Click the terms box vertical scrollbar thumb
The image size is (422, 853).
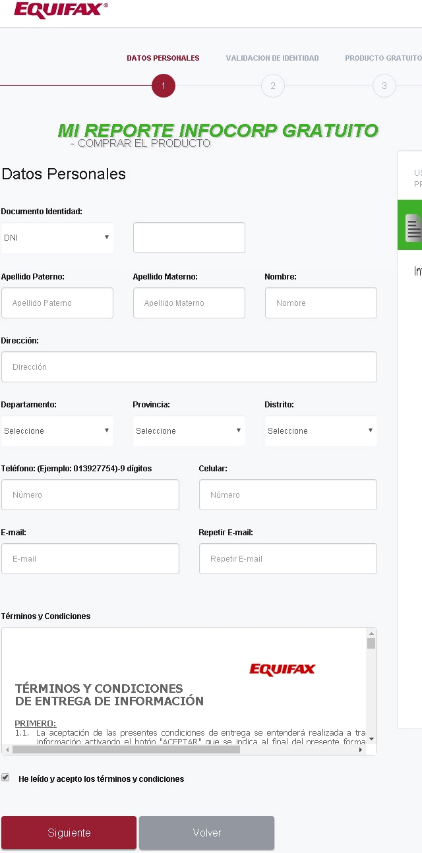point(371,644)
